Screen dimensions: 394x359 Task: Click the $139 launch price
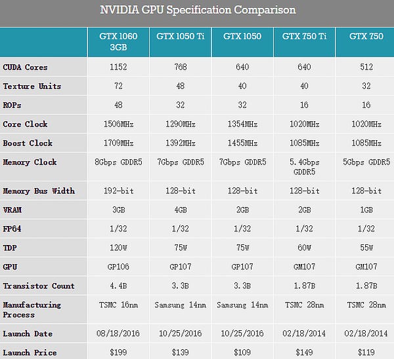coord(181,352)
